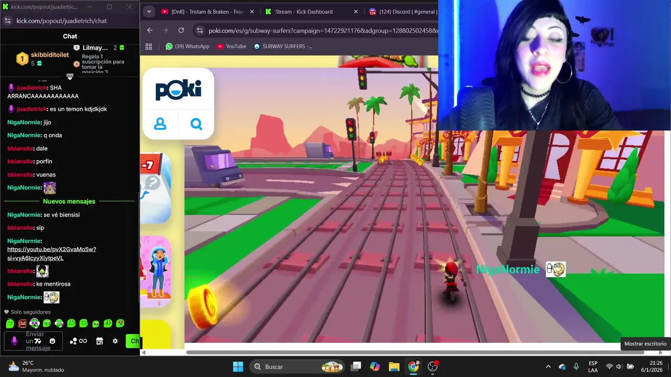Open the Kick shop storefront icon
The height and width of the screenshot is (377, 671).
click(99, 341)
